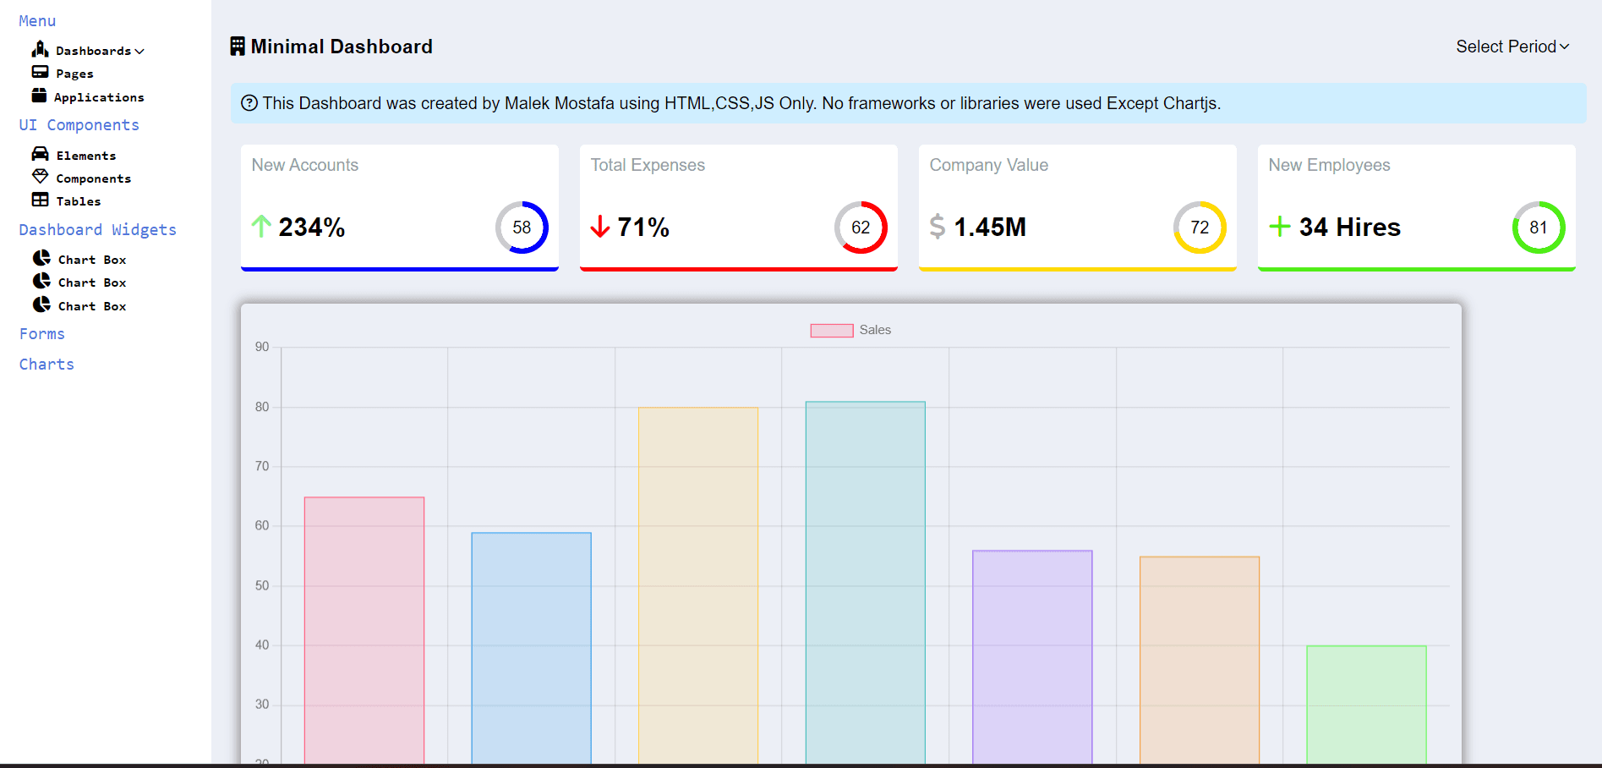Open the Forms sidebar section
Image resolution: width=1602 pixels, height=768 pixels.
click(x=42, y=334)
